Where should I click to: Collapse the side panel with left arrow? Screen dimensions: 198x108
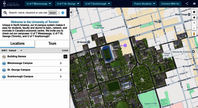(x=71, y=12)
